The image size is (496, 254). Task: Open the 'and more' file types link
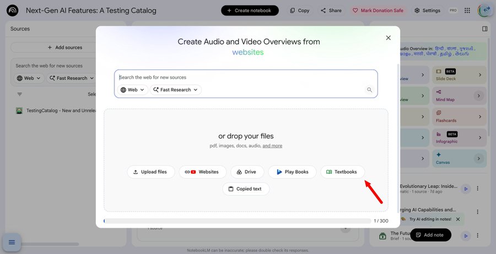pyautogui.click(x=272, y=146)
